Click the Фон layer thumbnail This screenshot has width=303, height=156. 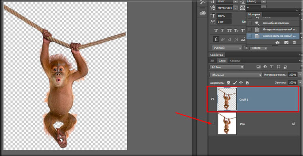227,124
